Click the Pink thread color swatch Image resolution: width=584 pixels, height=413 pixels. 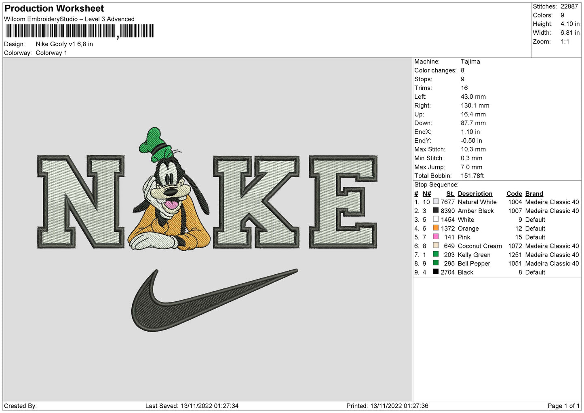click(436, 237)
